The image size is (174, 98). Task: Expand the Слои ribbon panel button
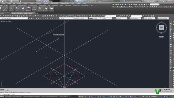point(17,9)
